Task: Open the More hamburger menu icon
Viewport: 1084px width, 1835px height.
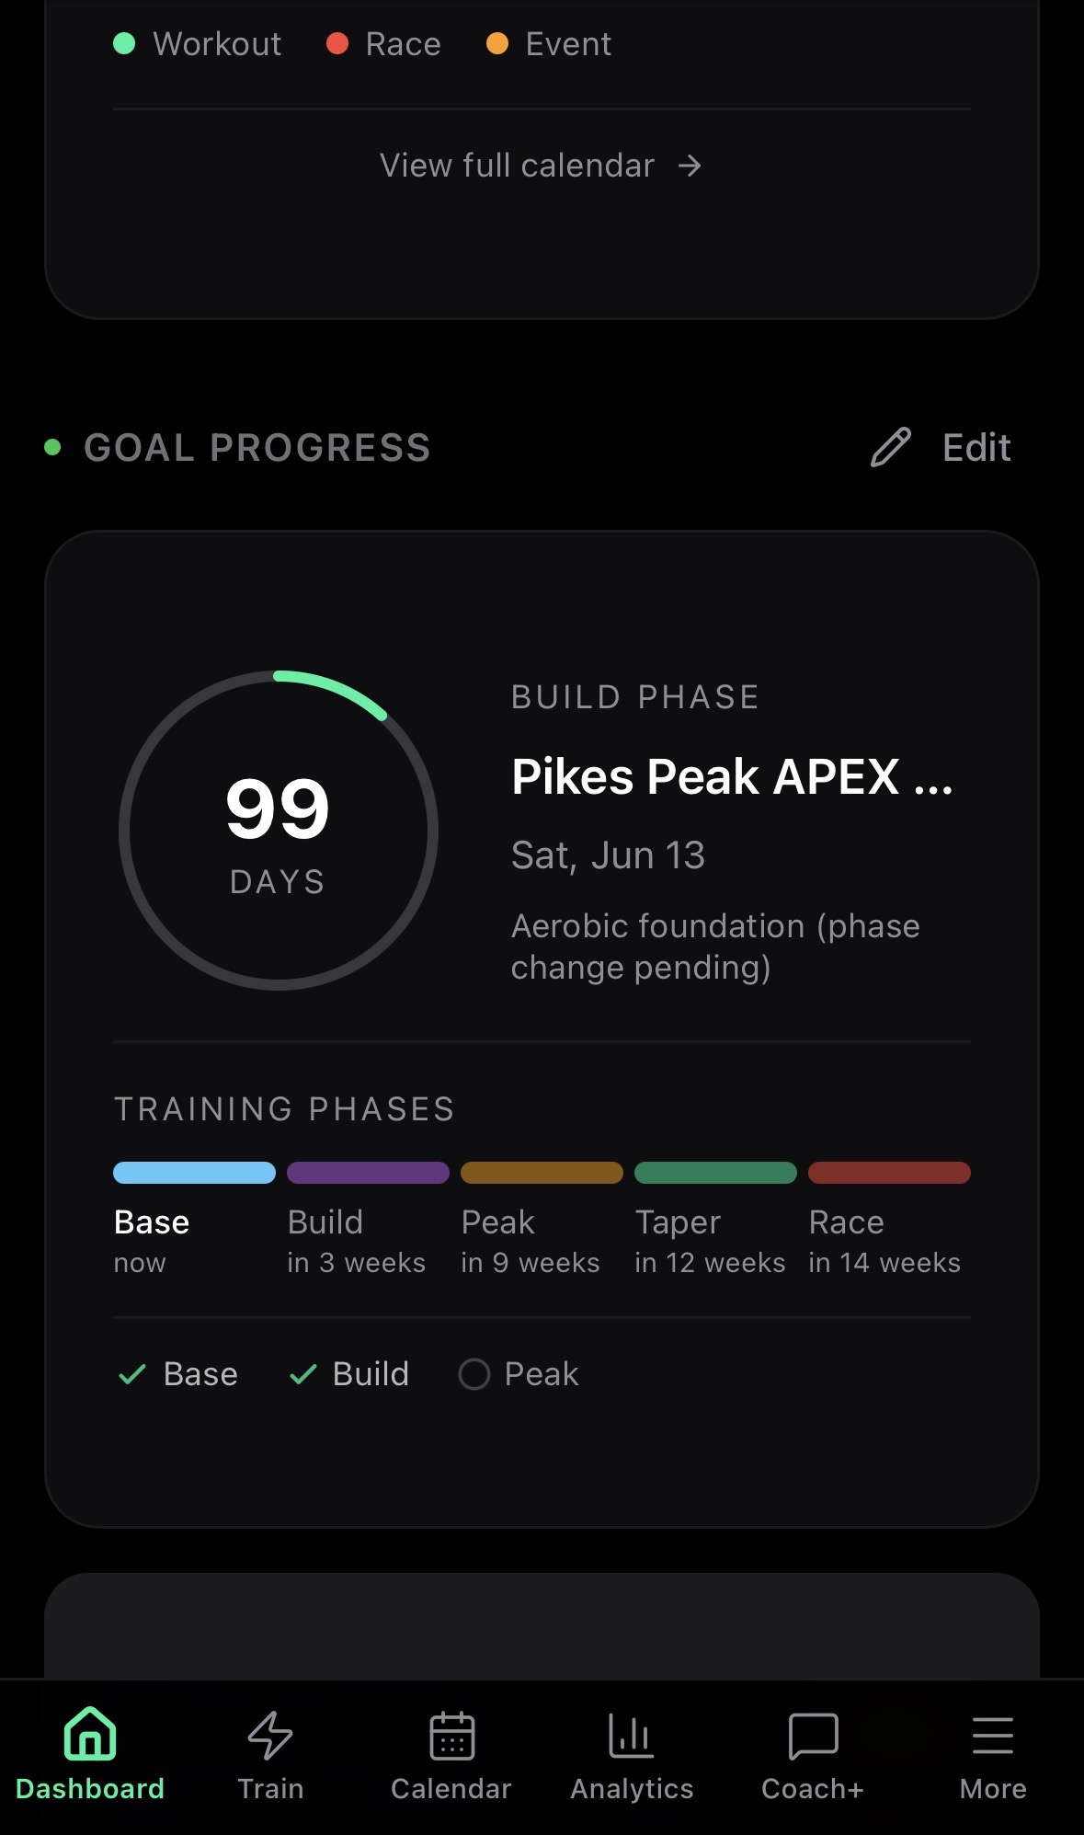Action: [x=993, y=1736]
